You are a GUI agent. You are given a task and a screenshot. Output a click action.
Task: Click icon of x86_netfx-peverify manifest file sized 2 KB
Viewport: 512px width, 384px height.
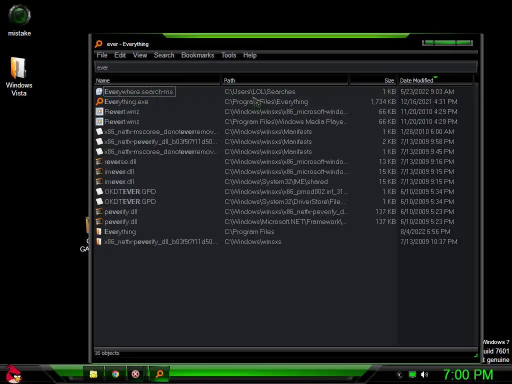(x=99, y=141)
